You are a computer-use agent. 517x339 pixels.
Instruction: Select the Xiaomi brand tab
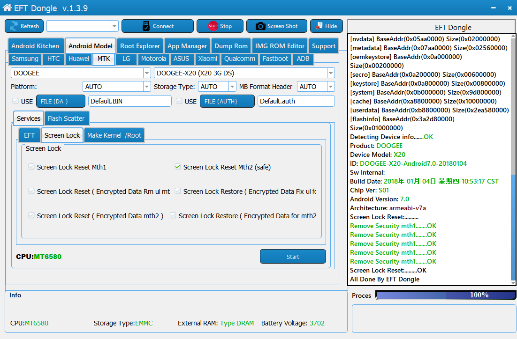(x=207, y=59)
